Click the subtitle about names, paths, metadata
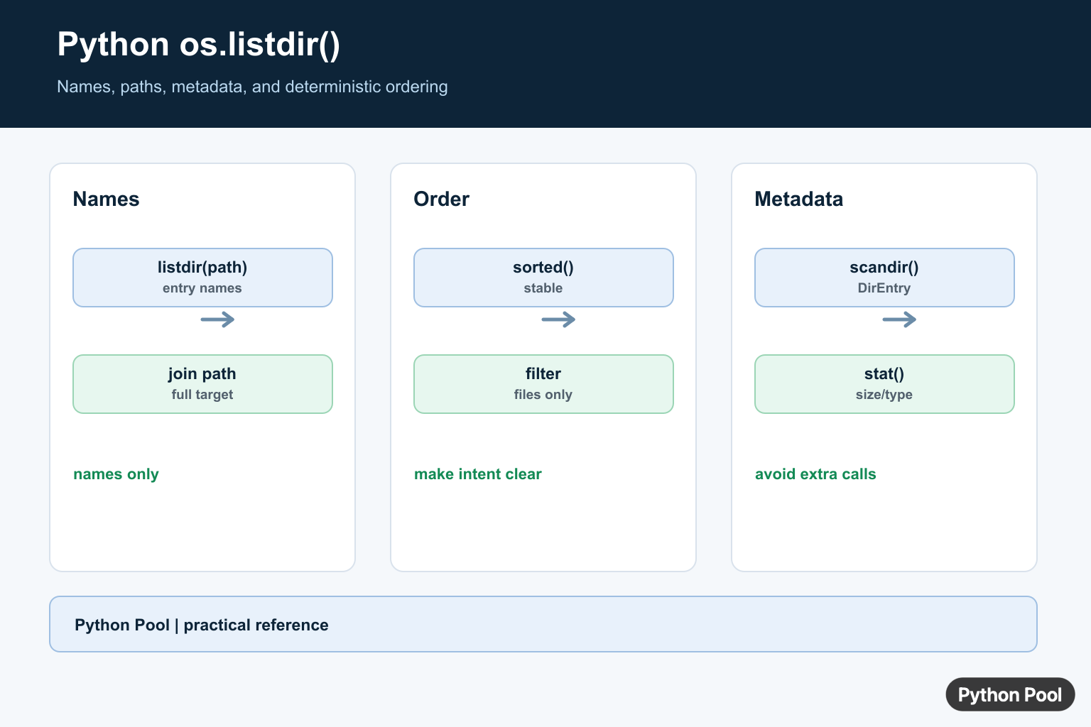This screenshot has width=1091, height=727. 252,87
